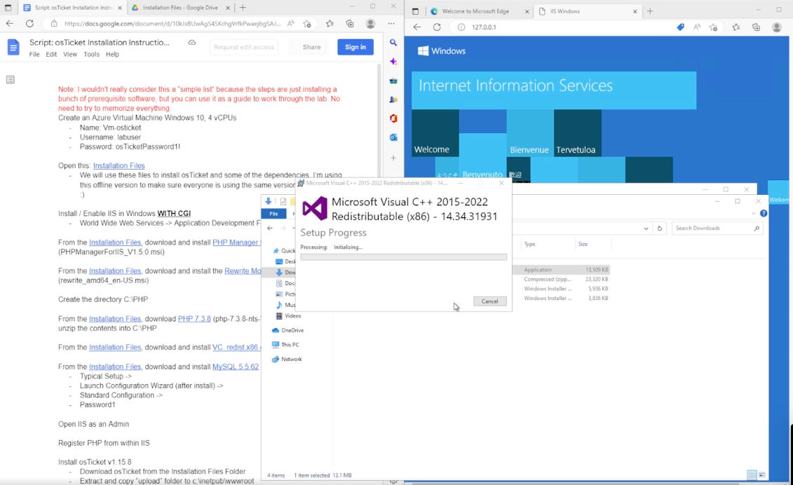The height and width of the screenshot is (485, 793).
Task: Open the profile icon in the left Edge window
Action: coord(371,23)
